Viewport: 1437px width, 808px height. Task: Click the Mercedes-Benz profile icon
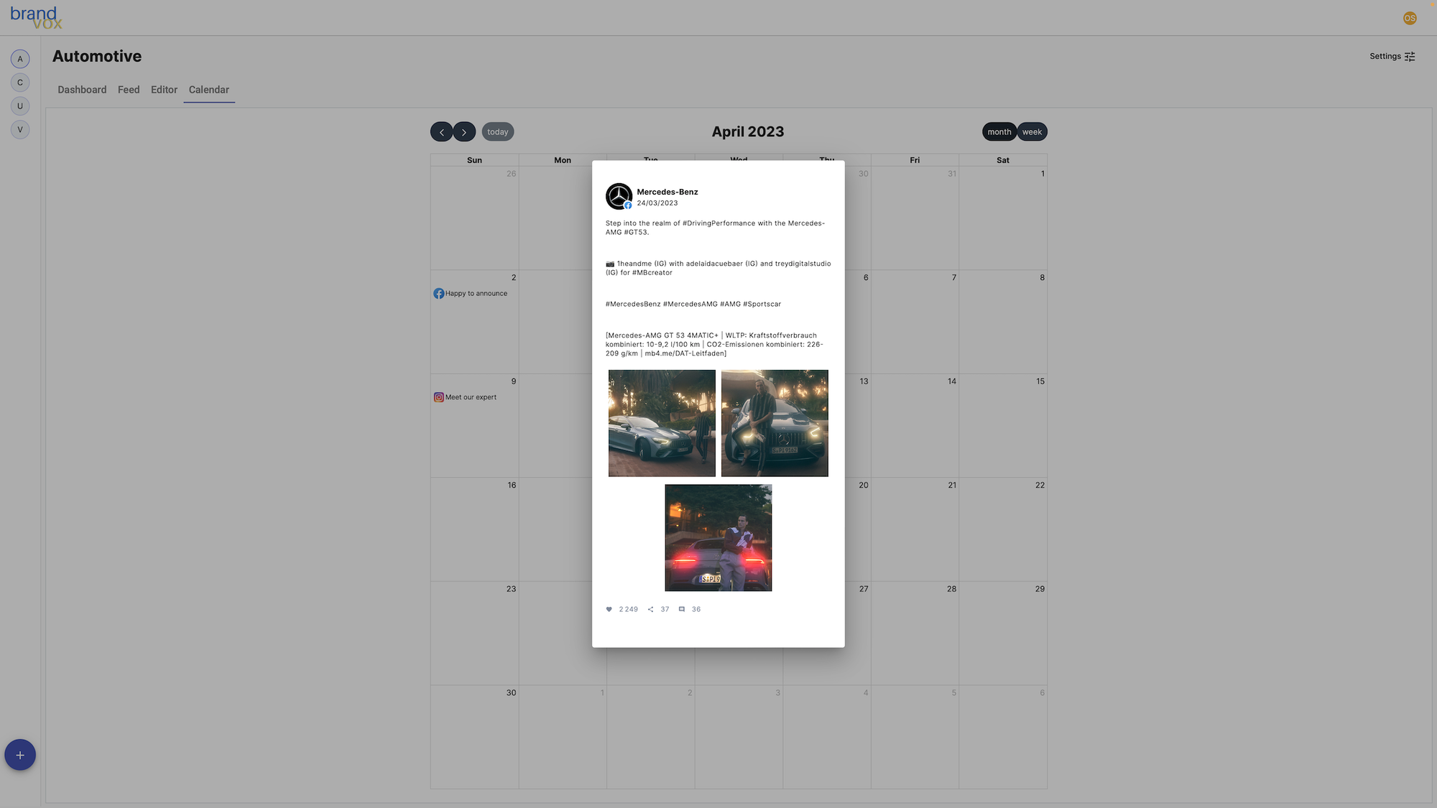618,196
